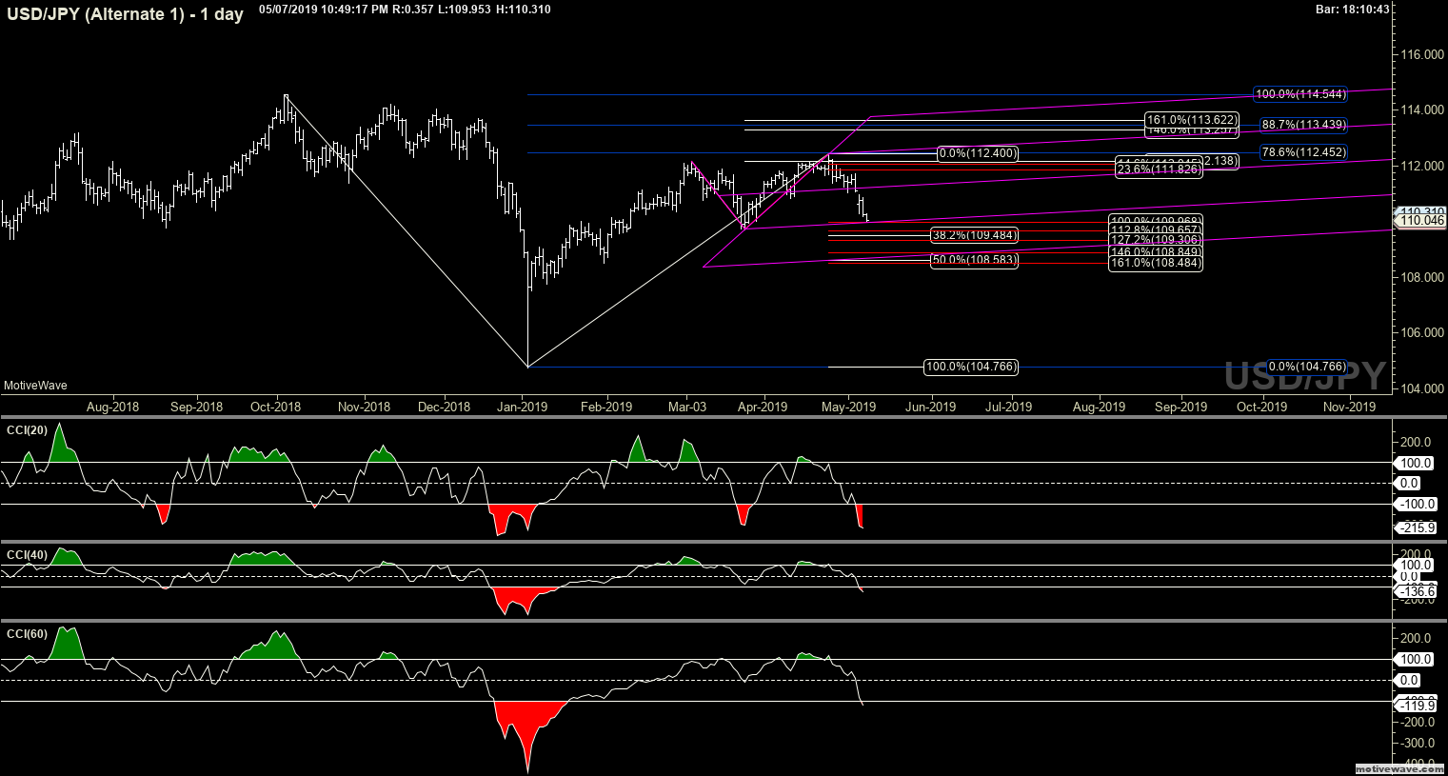Click the CCI(60) current value -119.9

tap(1416, 706)
